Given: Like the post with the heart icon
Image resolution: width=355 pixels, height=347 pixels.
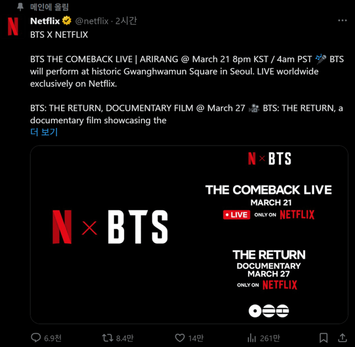Looking at the screenshot, I should [180, 337].
